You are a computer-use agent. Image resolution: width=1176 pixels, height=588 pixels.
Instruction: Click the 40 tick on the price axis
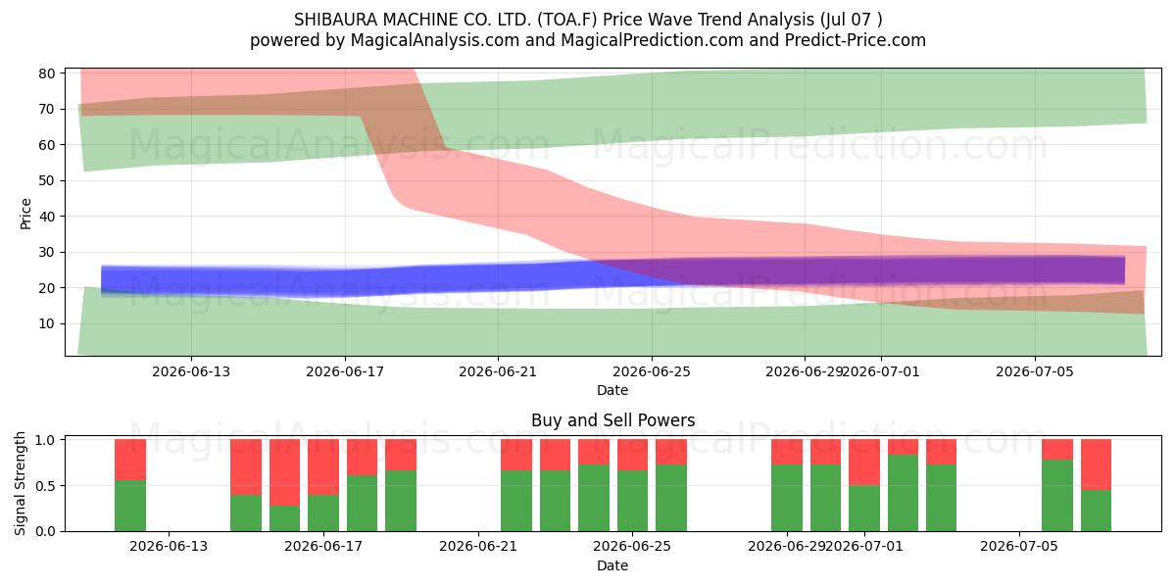coord(46,217)
